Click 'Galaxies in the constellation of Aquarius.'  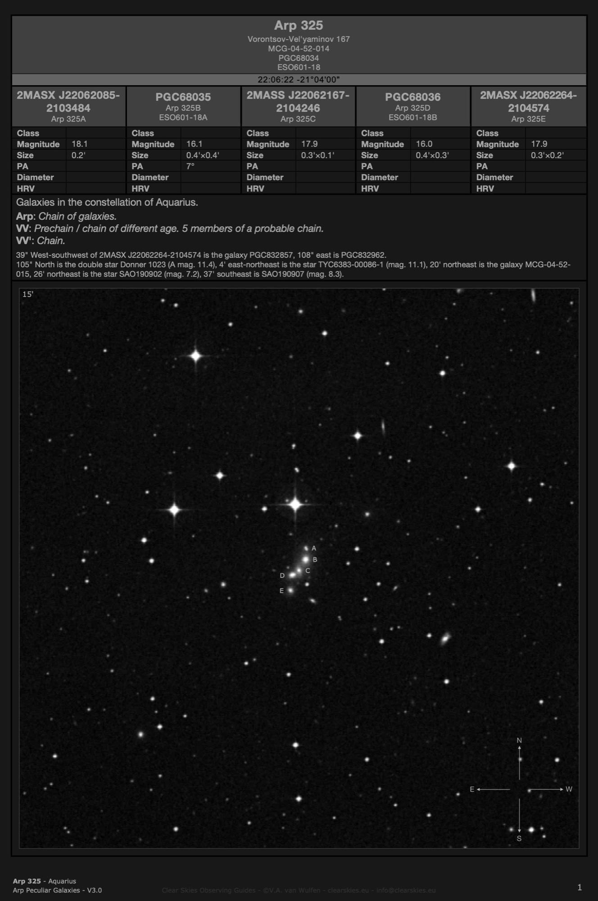107,203
